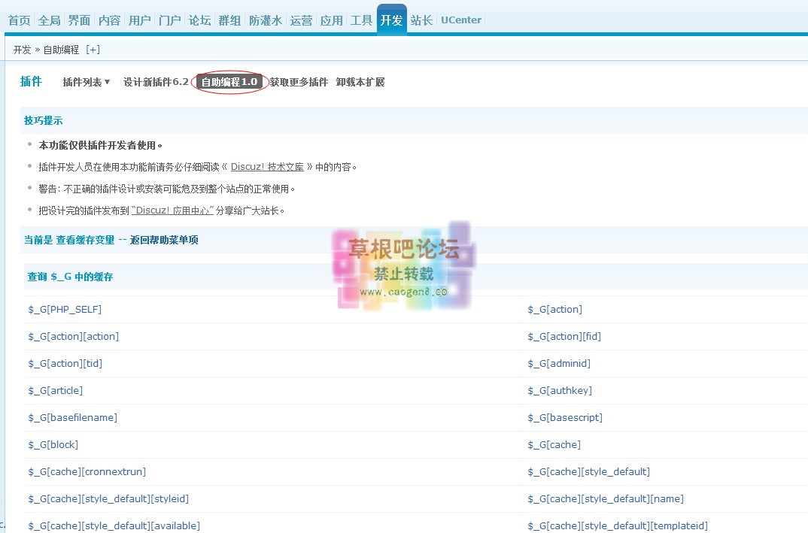This screenshot has height=533, width=808.
Task: Click the [+] add-to-favorites icon in breadcrumb
Action: [x=93, y=50]
